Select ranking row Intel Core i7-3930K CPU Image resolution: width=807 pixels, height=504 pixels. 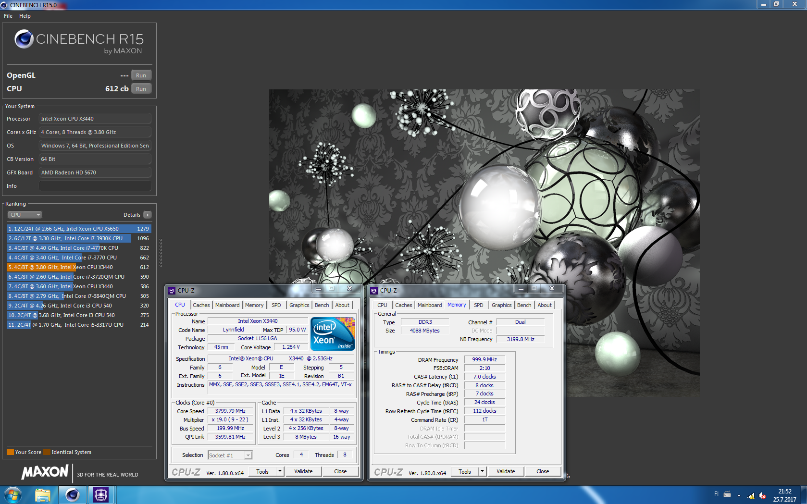coord(79,238)
